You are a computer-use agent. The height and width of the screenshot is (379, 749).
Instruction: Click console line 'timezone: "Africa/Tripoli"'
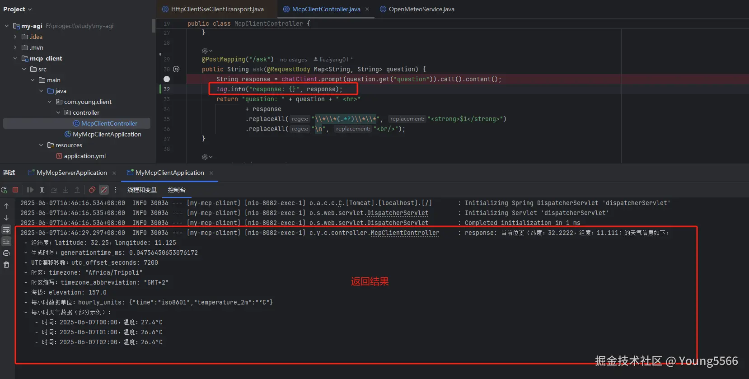[95, 273]
